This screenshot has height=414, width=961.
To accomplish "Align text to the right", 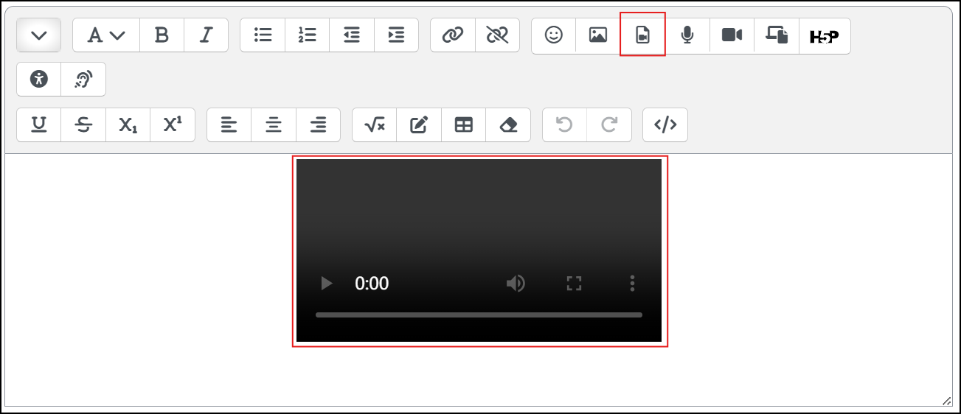I will click(x=319, y=125).
